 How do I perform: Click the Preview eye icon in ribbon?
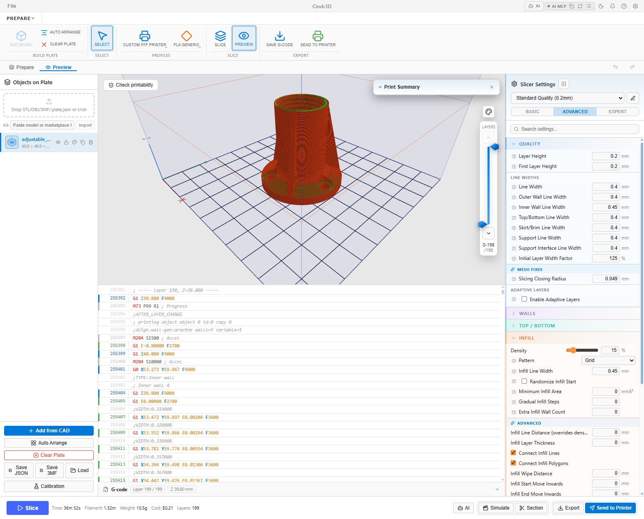coord(244,36)
